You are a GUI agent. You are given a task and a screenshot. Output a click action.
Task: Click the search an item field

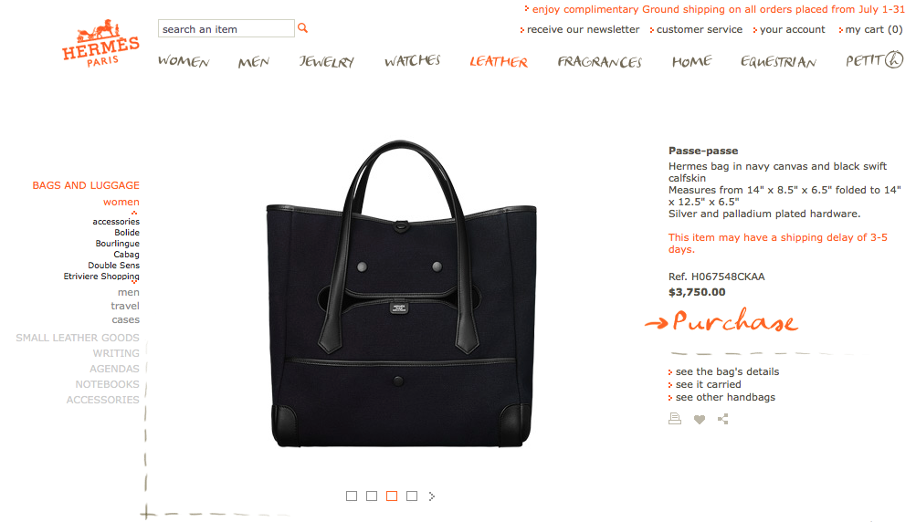pyautogui.click(x=226, y=28)
